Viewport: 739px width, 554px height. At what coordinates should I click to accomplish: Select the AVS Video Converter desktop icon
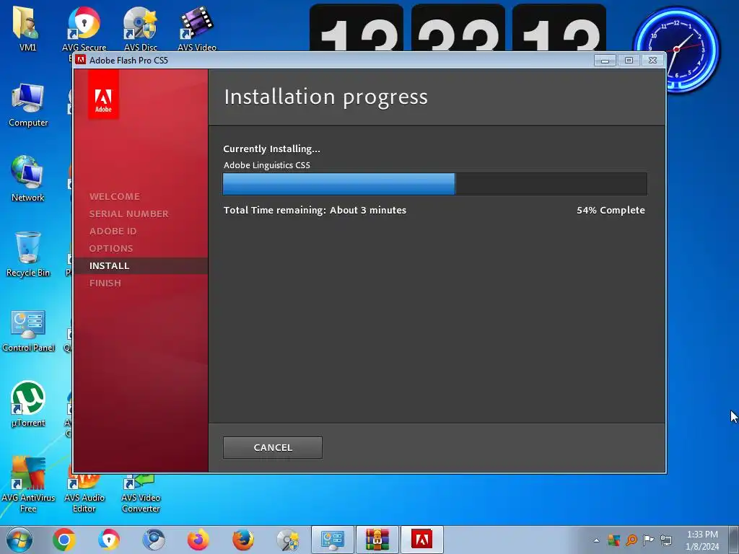tap(141, 493)
